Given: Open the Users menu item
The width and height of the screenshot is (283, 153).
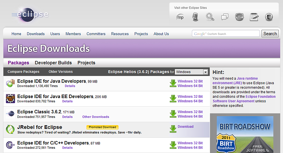Looking at the screenshot, I should click(x=55, y=34).
